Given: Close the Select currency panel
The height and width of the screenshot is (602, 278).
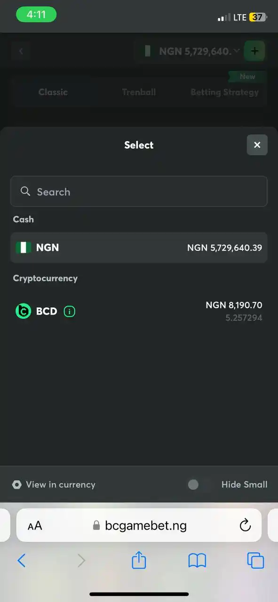Looking at the screenshot, I should pos(257,145).
